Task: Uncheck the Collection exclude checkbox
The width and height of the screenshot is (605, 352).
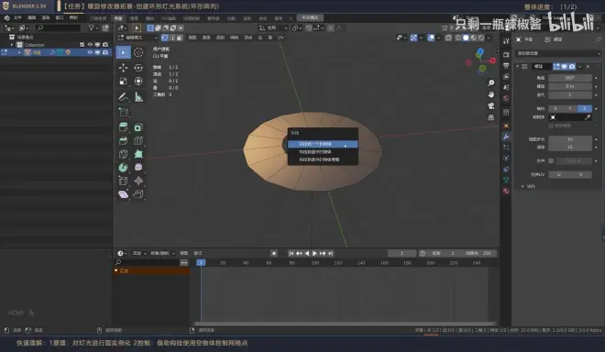Action: [82, 45]
